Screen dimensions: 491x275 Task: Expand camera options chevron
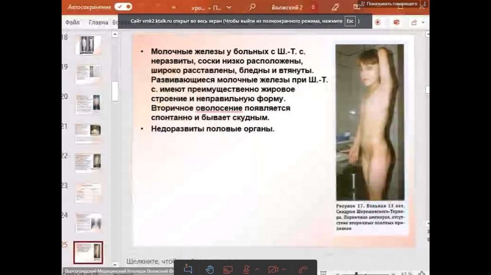[x=284, y=269]
